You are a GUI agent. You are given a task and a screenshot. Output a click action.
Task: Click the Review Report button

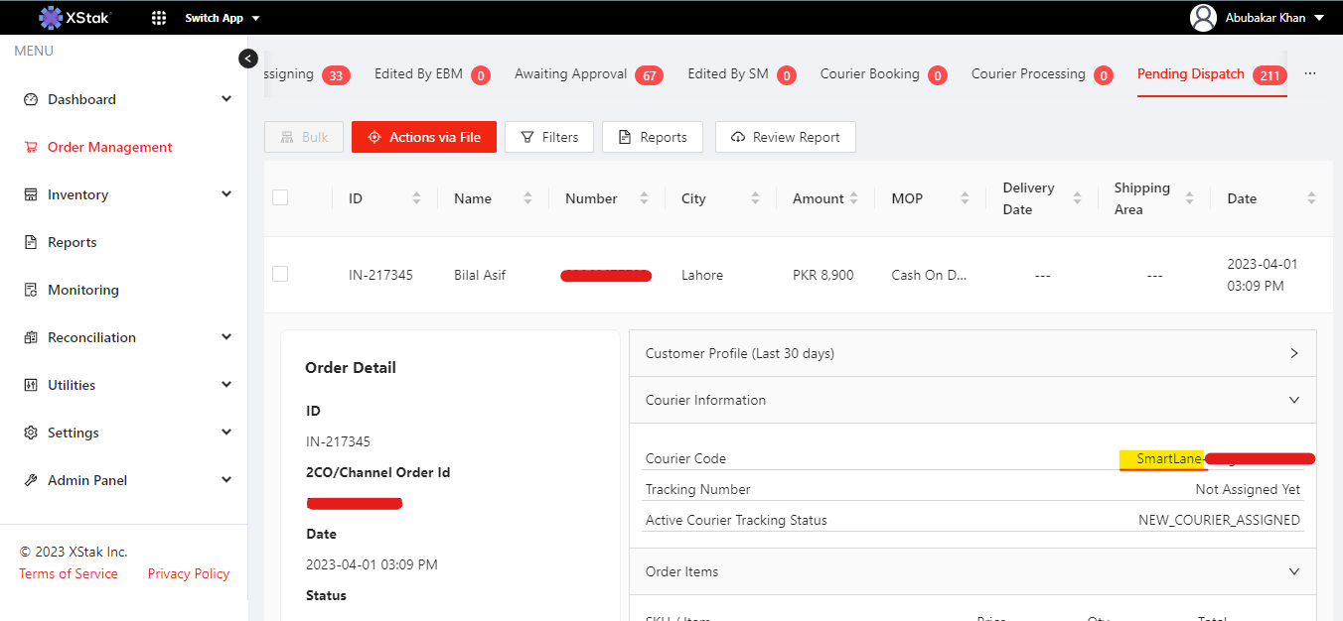point(785,137)
